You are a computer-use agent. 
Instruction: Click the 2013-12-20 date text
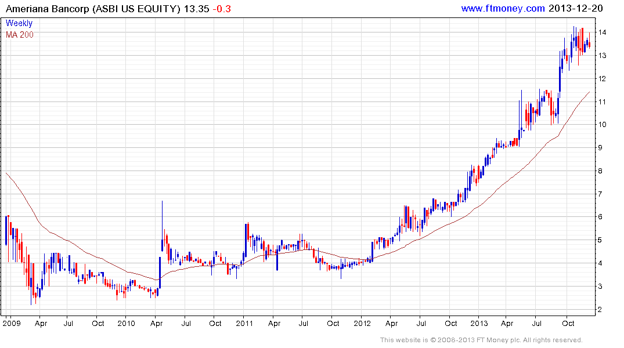(x=575, y=8)
